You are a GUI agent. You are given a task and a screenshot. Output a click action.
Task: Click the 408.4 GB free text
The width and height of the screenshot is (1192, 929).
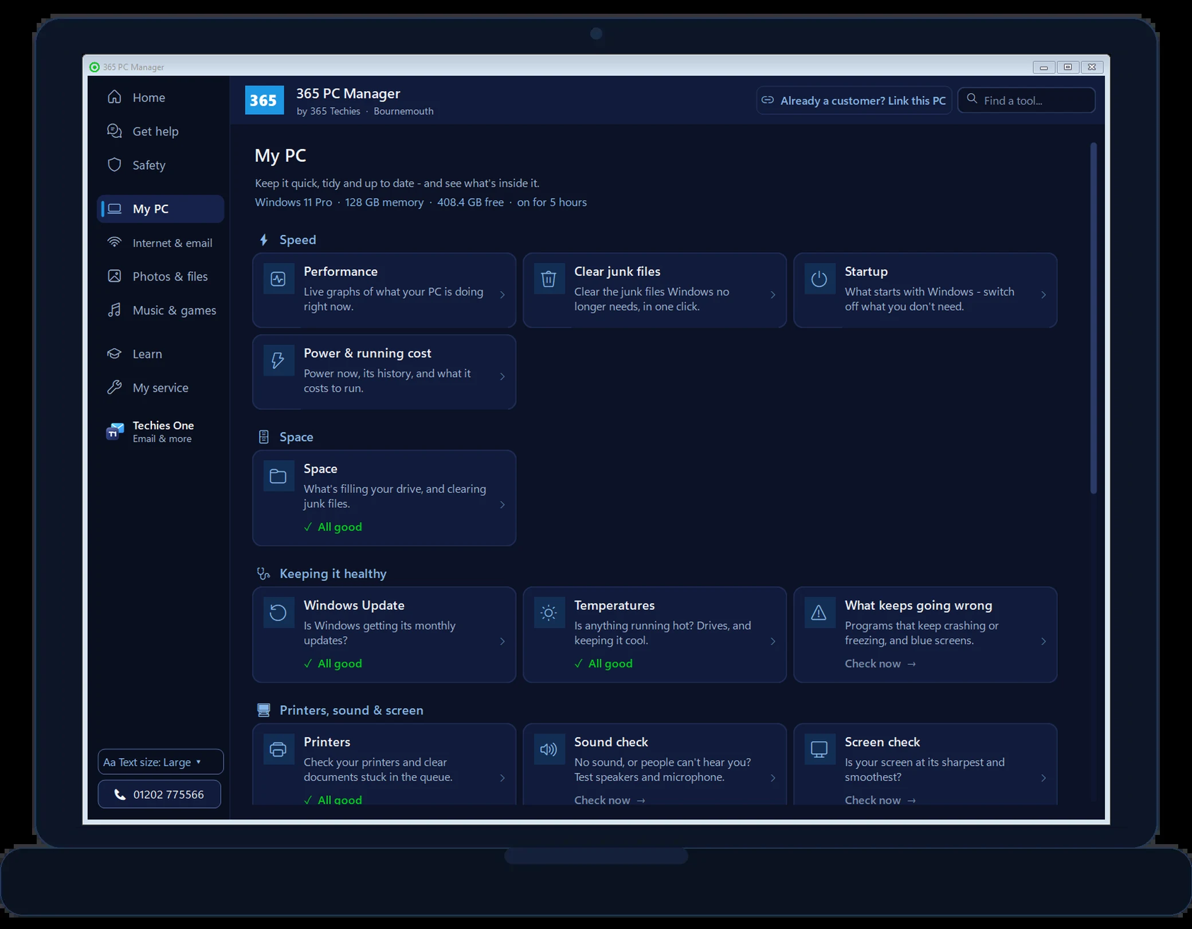click(470, 202)
